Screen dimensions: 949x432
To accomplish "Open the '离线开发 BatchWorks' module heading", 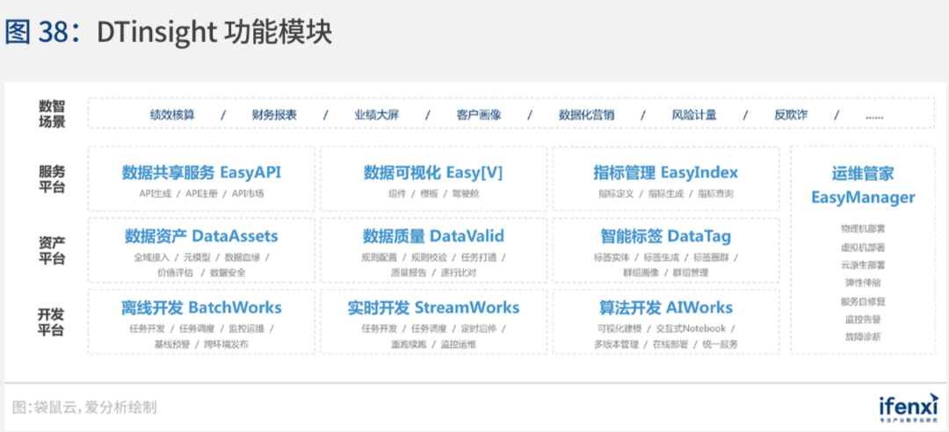I will [201, 308].
